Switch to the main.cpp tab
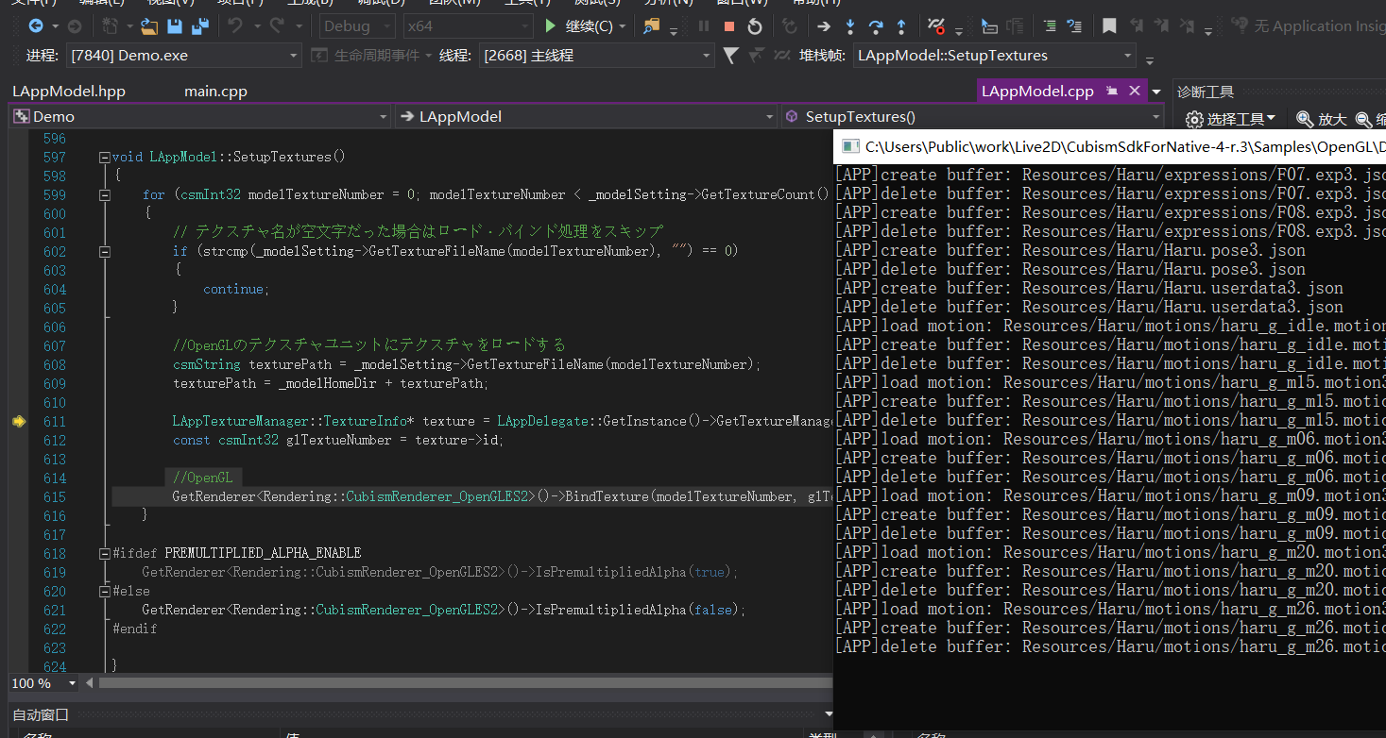Viewport: 1386px width, 738px height. coord(215,92)
